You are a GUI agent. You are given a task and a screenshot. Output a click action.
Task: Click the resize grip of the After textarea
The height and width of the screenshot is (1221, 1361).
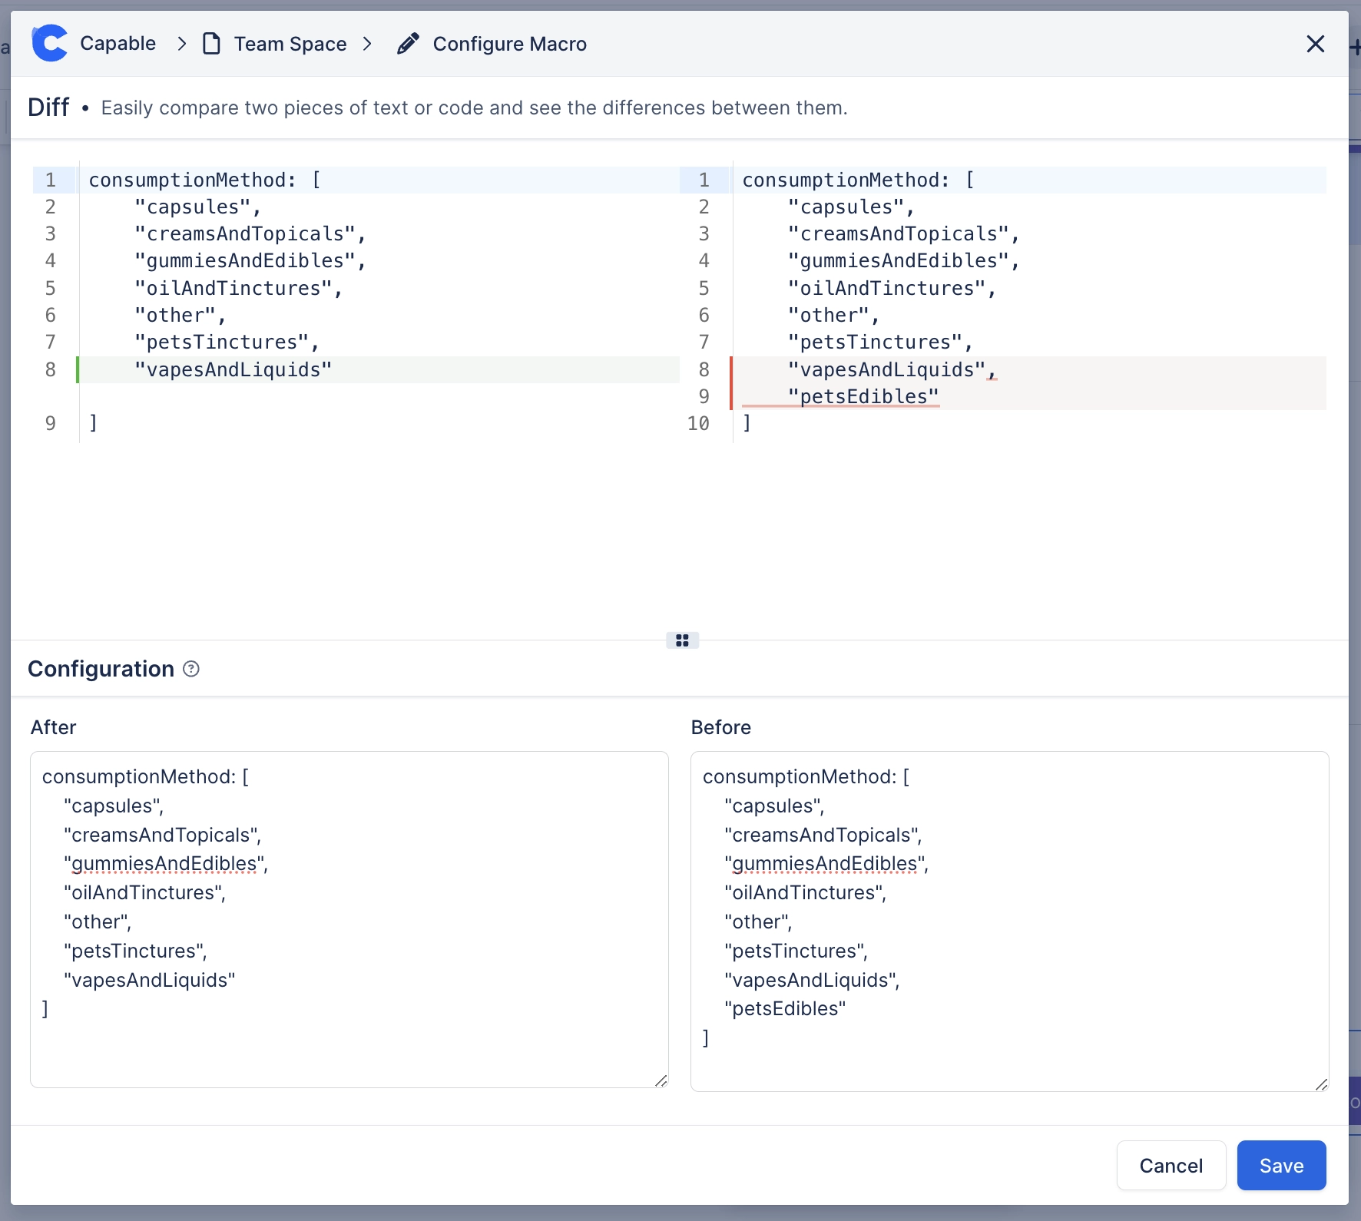pyautogui.click(x=661, y=1080)
